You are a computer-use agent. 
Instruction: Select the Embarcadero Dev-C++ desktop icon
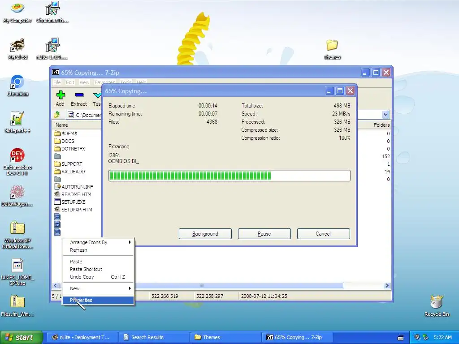click(17, 162)
